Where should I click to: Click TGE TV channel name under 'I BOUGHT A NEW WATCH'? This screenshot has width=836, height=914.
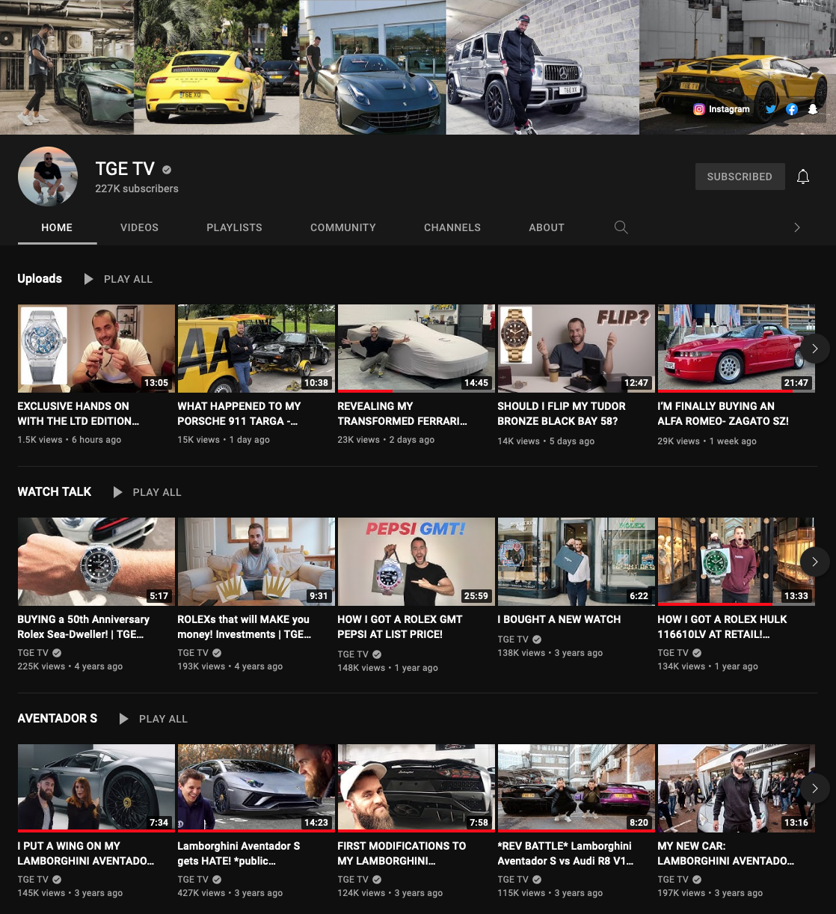click(513, 640)
